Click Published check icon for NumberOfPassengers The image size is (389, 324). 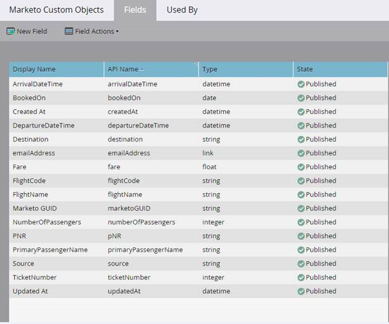[x=301, y=222]
